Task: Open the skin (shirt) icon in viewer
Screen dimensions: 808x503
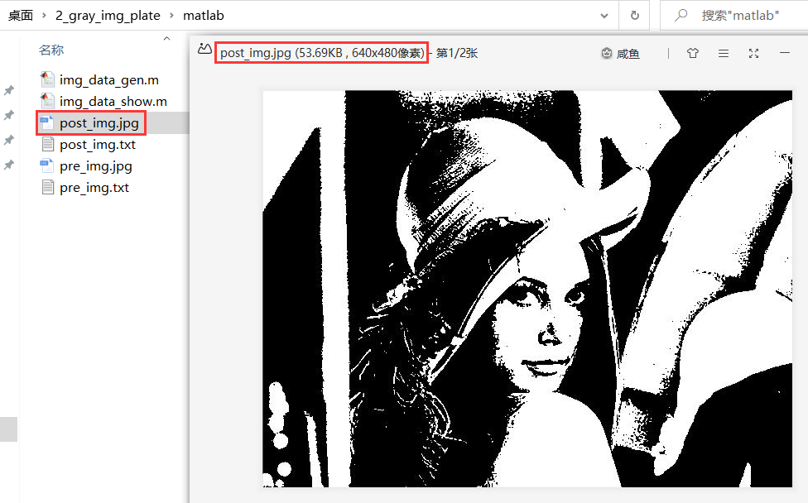Action: point(693,53)
